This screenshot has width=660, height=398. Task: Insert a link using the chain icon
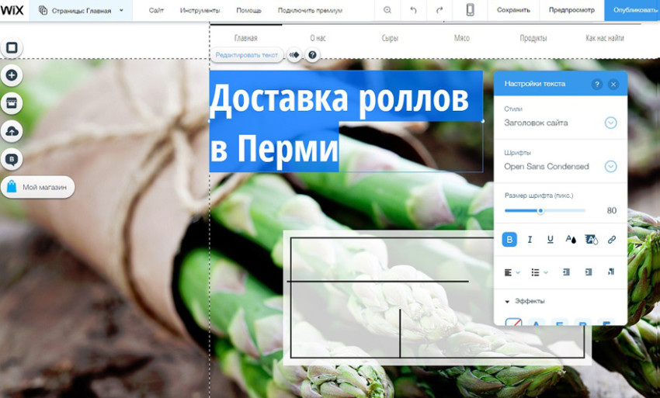click(611, 240)
